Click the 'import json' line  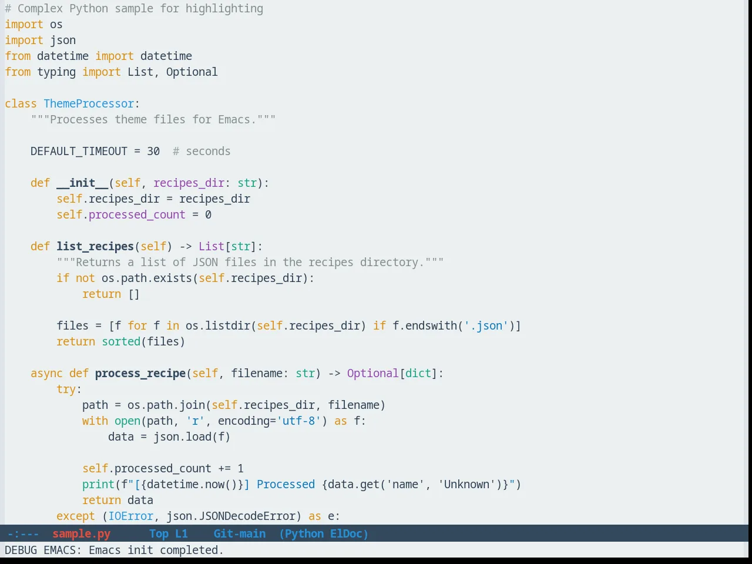click(x=40, y=40)
